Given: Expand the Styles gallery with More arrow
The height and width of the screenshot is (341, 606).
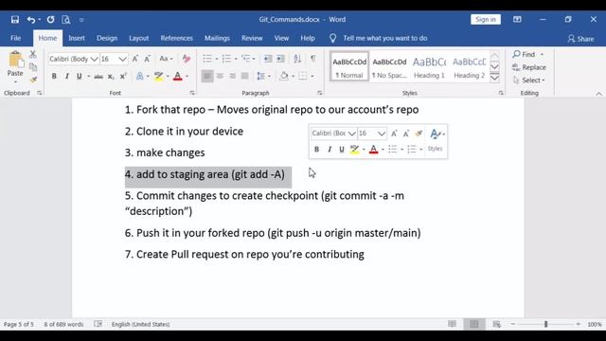Looking at the screenshot, I should 494,78.
